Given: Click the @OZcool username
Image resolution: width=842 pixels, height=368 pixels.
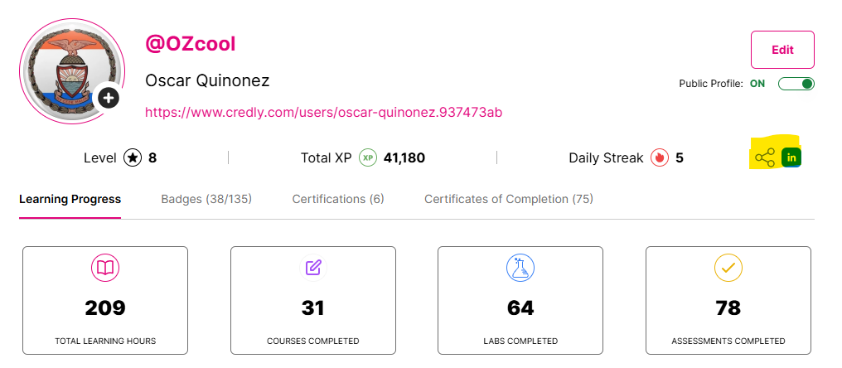Looking at the screenshot, I should 191,45.
